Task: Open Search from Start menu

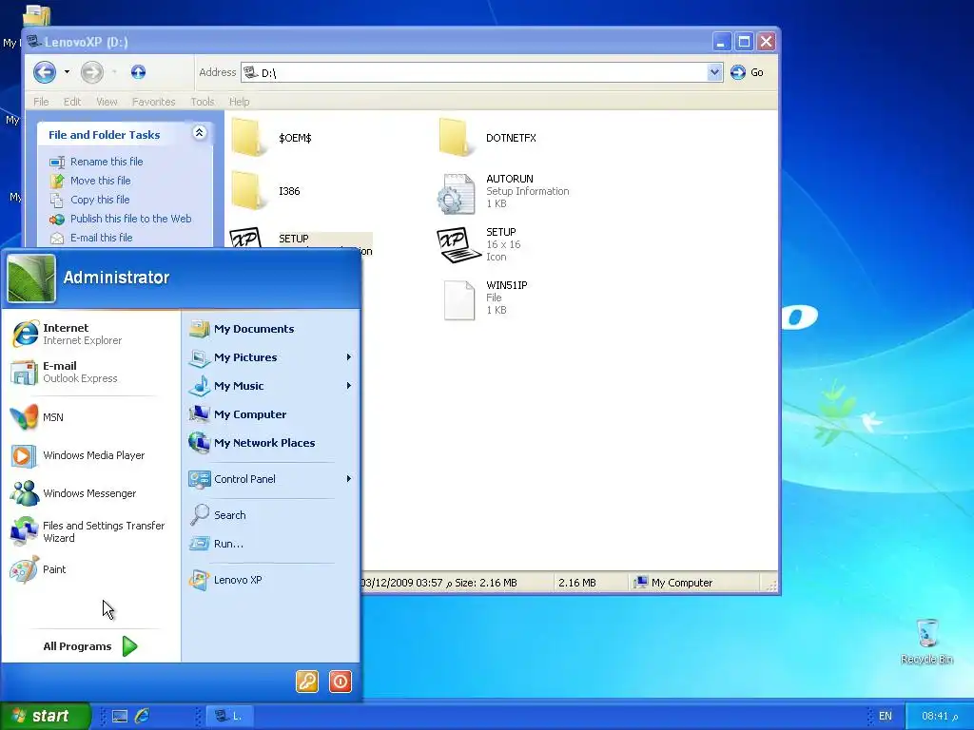Action: 271,515
